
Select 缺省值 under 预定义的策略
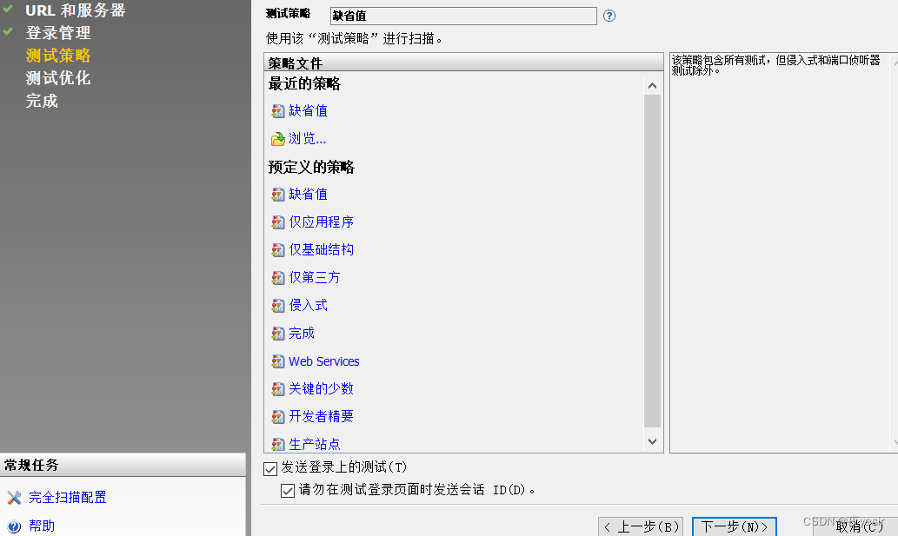click(x=308, y=195)
